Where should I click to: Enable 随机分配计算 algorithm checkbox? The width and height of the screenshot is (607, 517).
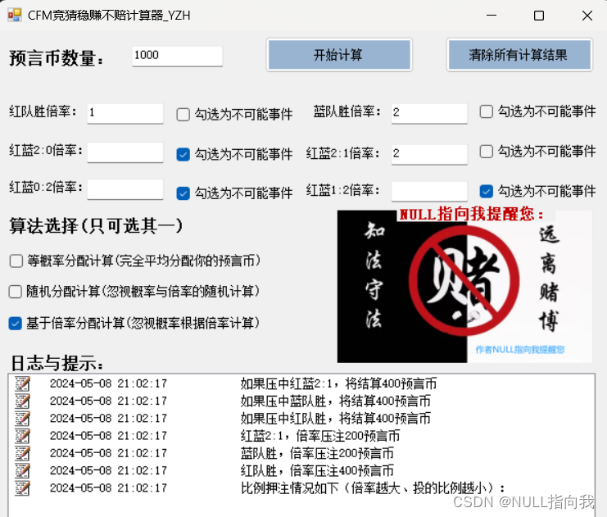pyautogui.click(x=15, y=292)
